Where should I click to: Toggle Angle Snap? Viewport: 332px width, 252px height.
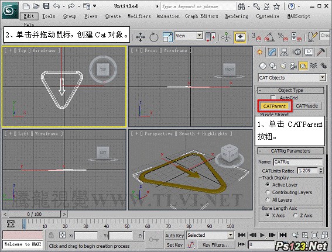(270, 37)
